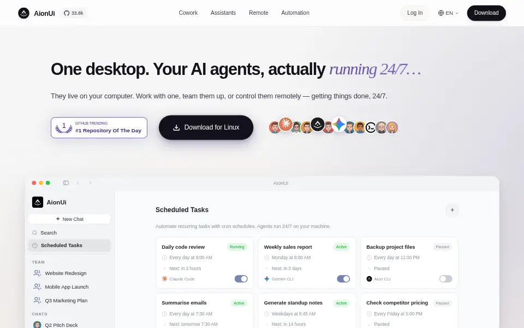Open the EN language dropdown
524x328 pixels.
tap(448, 13)
